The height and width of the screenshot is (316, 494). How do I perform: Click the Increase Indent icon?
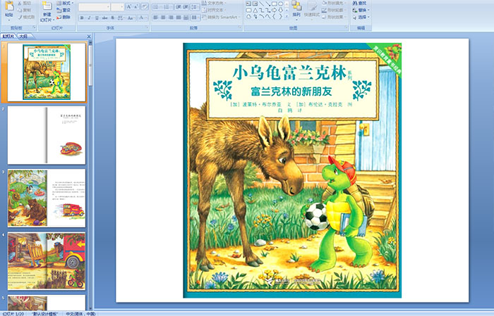[x=186, y=7]
